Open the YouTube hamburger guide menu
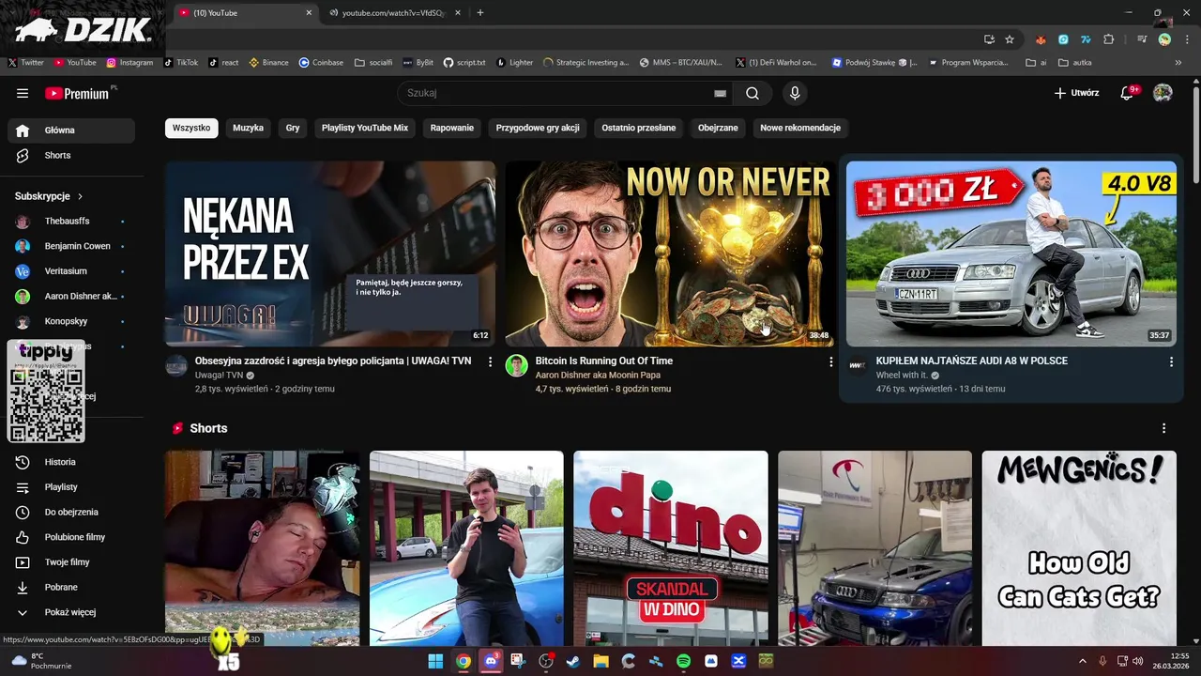This screenshot has height=676, width=1201. pos(23,93)
